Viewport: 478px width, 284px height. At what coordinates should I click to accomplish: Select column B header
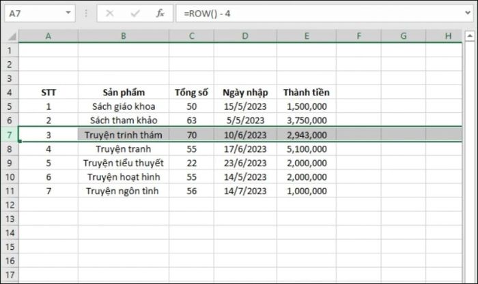pos(123,36)
